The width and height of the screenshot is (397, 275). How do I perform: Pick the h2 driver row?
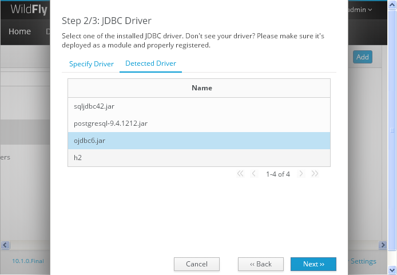(199, 158)
